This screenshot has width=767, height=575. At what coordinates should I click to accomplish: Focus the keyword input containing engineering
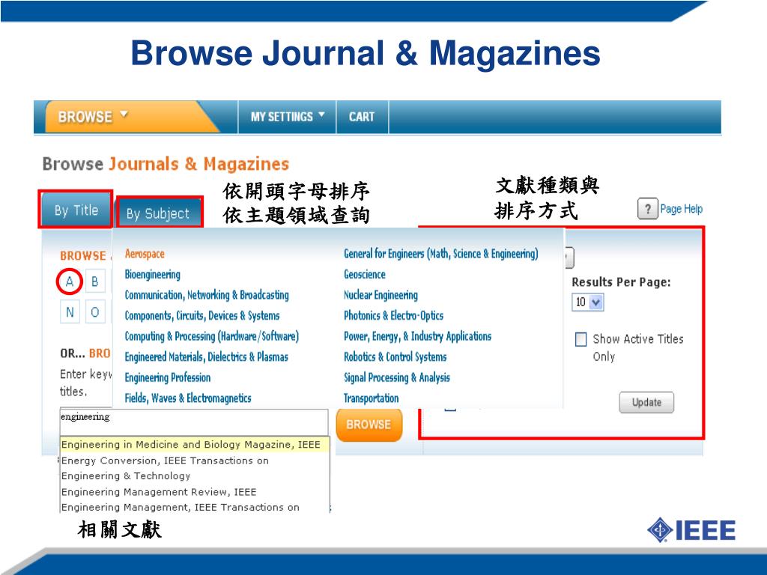tap(194, 422)
